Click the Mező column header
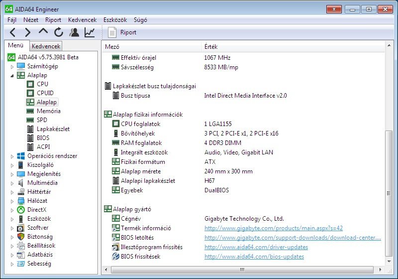Image resolution: width=398 pixels, height=279 pixels. pos(152,47)
